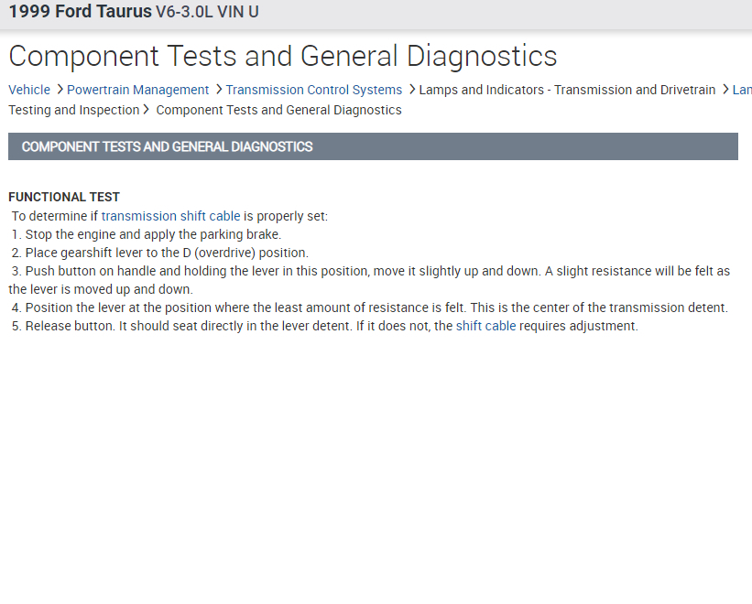
Task: Click the cut-off breadcrumb at right edge
Action: click(742, 90)
